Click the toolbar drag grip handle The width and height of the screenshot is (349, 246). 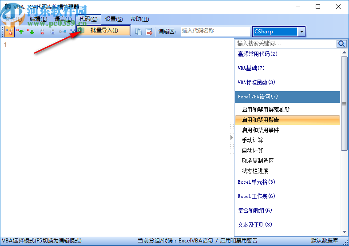click(x=2, y=32)
